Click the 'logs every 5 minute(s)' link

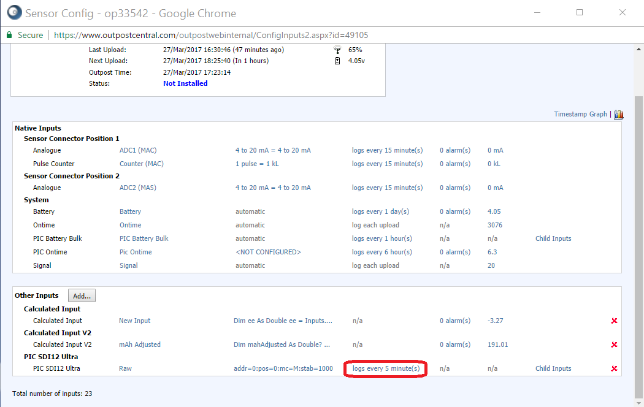click(x=386, y=368)
